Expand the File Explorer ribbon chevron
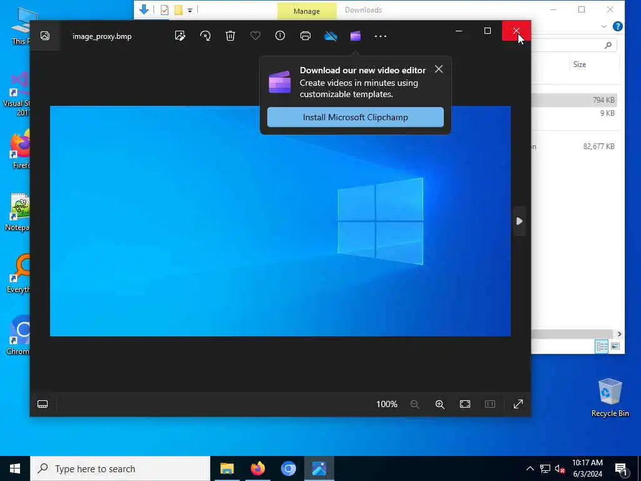 (604, 26)
